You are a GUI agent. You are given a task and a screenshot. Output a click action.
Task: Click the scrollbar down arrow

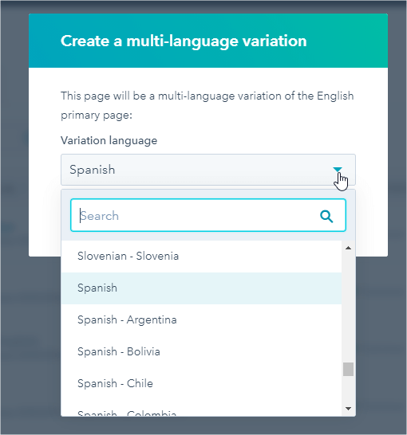click(348, 409)
